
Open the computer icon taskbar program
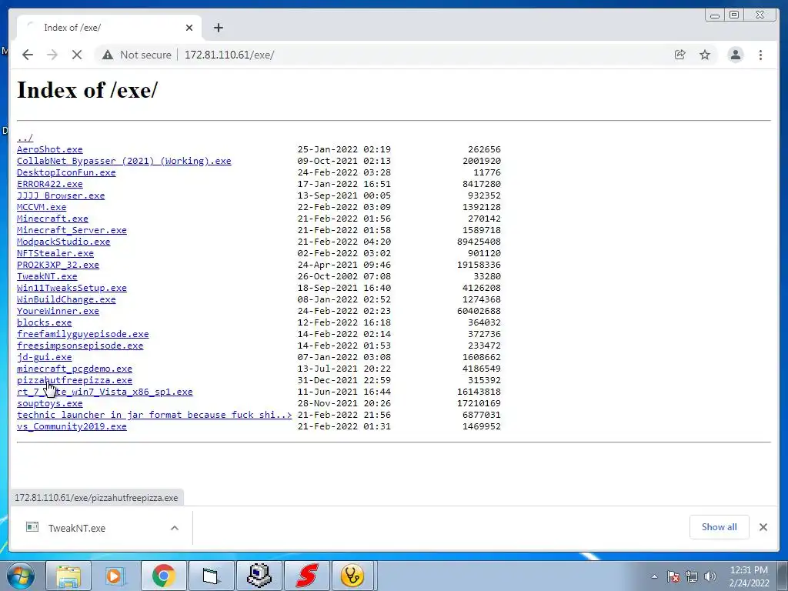tap(259, 576)
